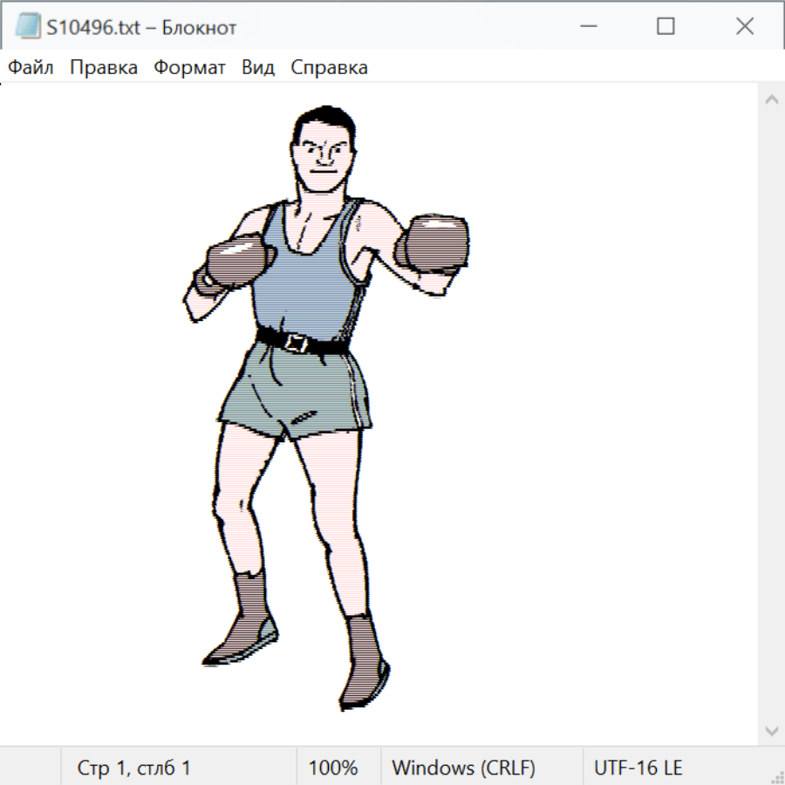Click the Стр 1, стлб 1 status indicator
785x785 pixels.
click(x=133, y=768)
